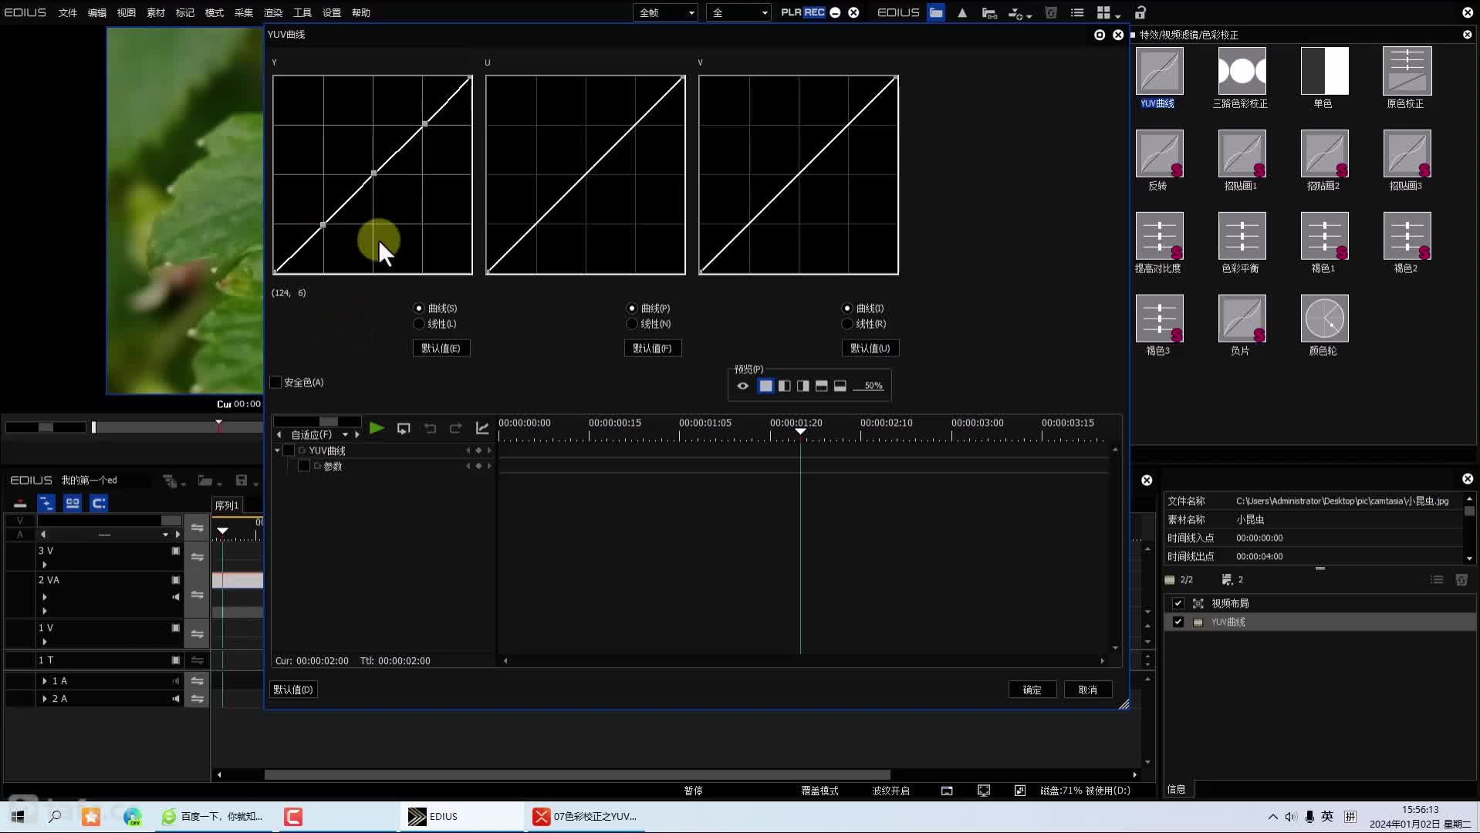Choose the 招贴画2 preset effect

tap(1324, 153)
